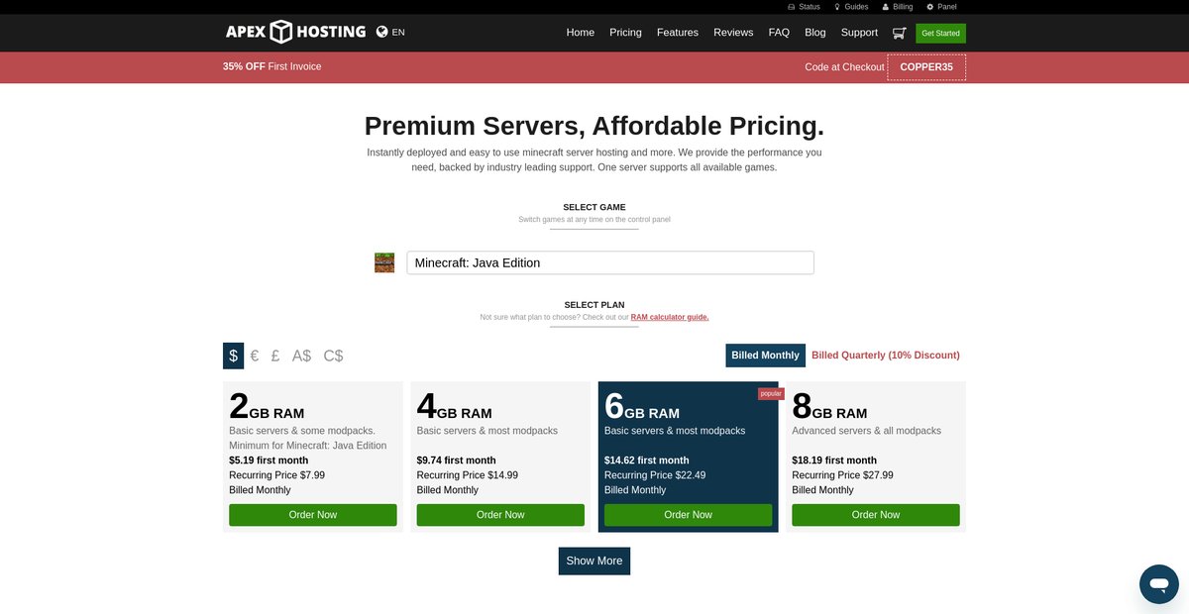Order the 4GB RAM plan
The height and width of the screenshot is (614, 1189).
500,515
